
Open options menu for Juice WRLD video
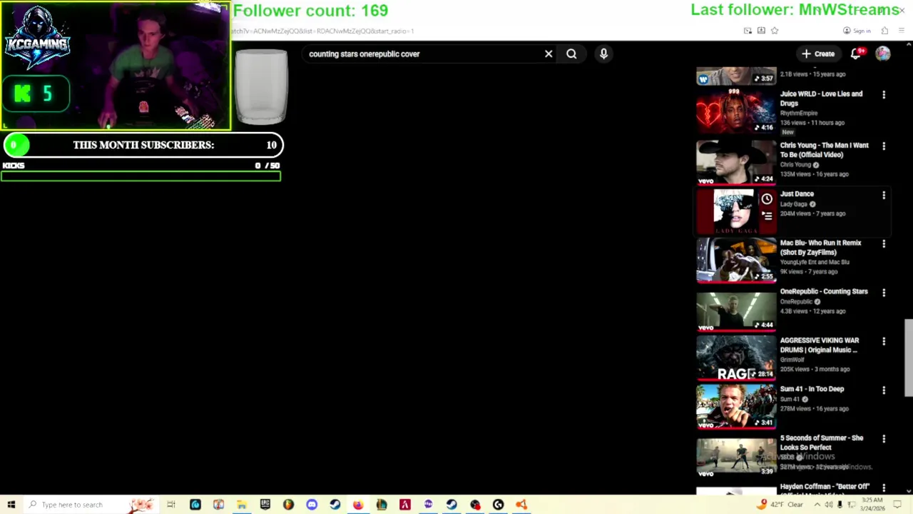pos(884,95)
